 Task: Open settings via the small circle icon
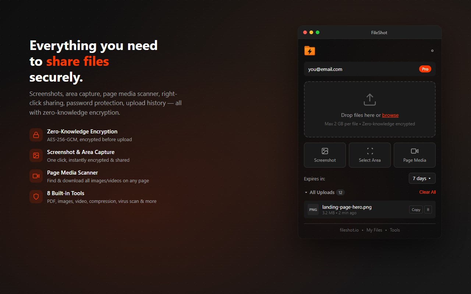click(x=432, y=51)
